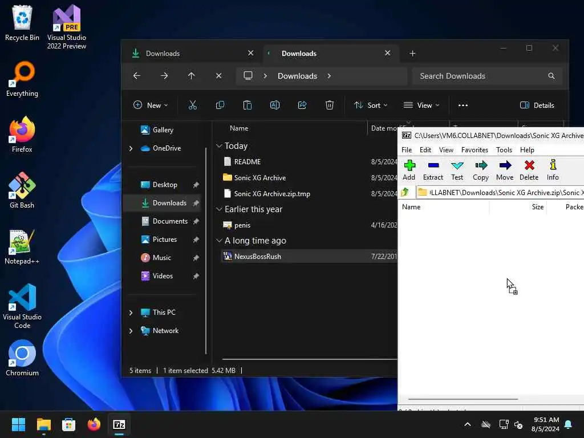The width and height of the screenshot is (584, 438).
Task: Go up one folder level in 7-Zip
Action: (405, 192)
